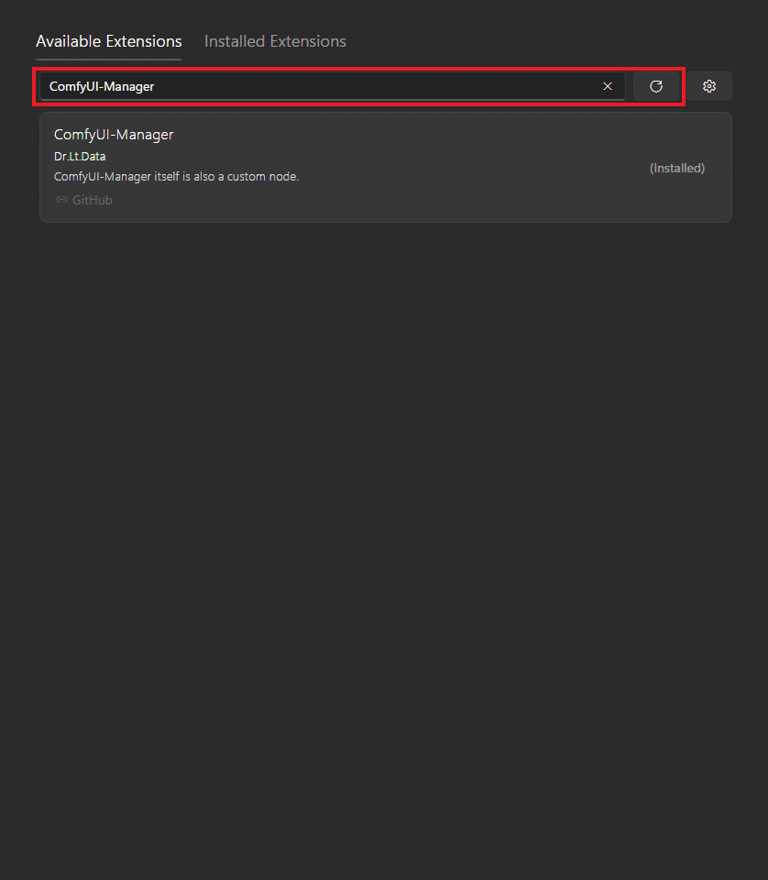The image size is (768, 880).
Task: Click the refresh extensions button
Action: (x=656, y=86)
